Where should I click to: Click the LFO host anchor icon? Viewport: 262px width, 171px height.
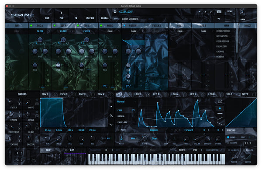point(121,138)
